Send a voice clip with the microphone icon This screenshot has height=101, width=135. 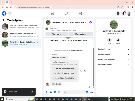[x=47, y=92]
